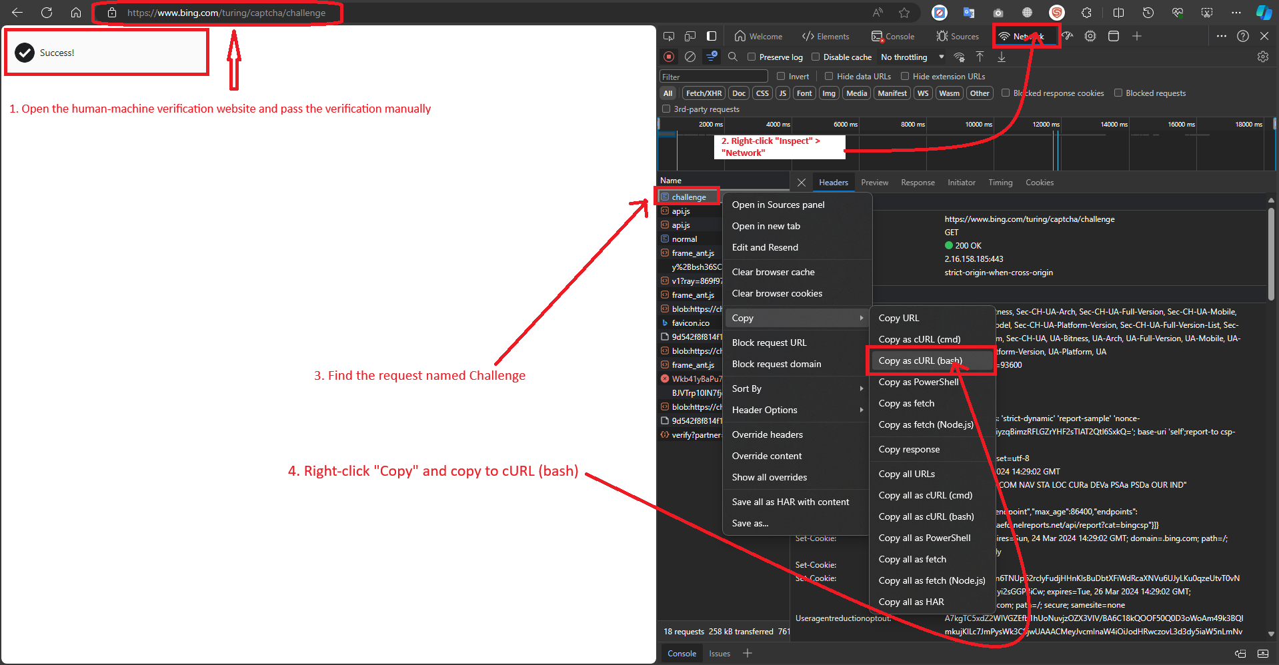
Task: Open the Performance tool icon
Action: [x=1068, y=36]
